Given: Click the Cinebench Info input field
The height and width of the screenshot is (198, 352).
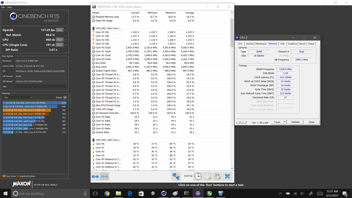Looking at the screenshot, I should [x=41, y=86].
